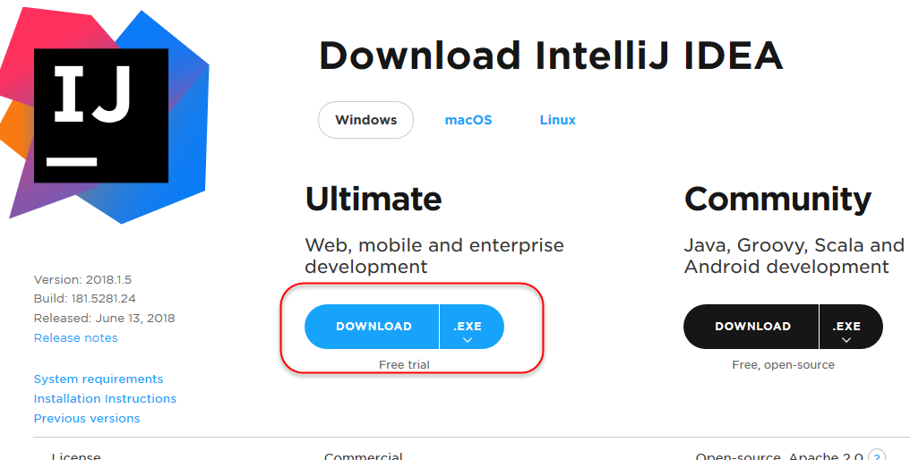
Task: Click the Ultimate edition heading
Action: pos(373,199)
